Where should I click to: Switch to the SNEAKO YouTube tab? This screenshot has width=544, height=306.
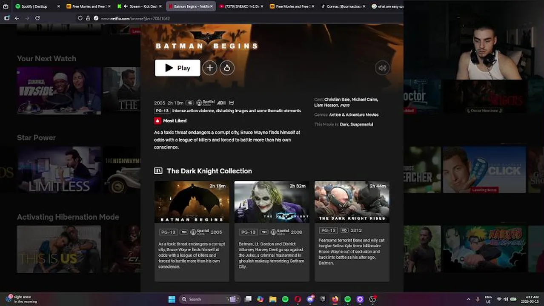241,6
